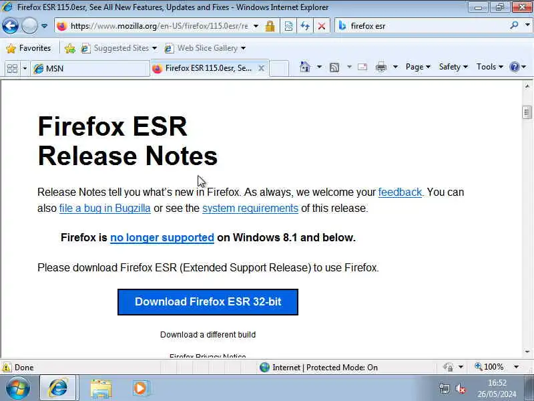534x401 pixels.
Task: Open the Favorites star button
Action: tap(29, 48)
